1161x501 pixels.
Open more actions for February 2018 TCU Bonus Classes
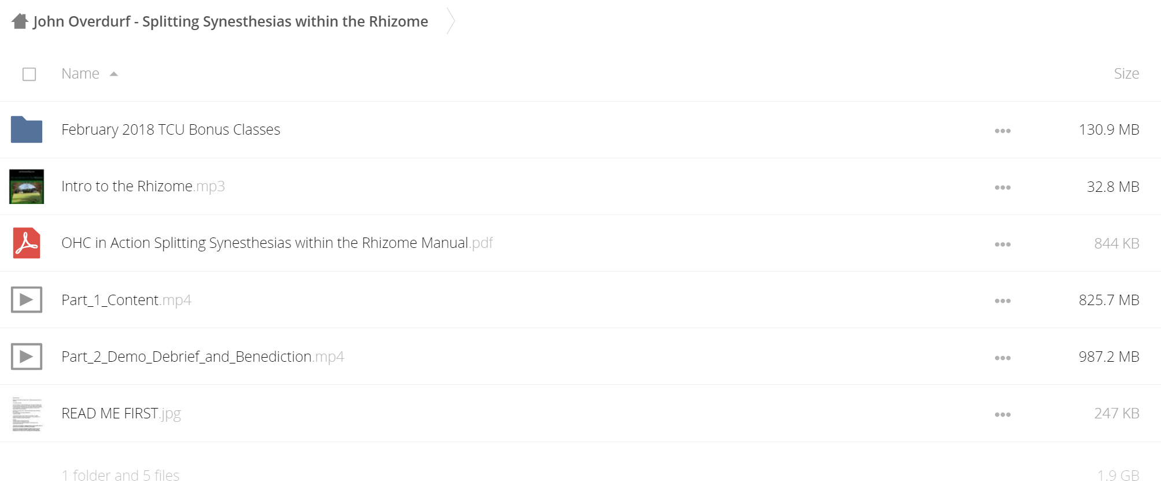coord(1002,131)
